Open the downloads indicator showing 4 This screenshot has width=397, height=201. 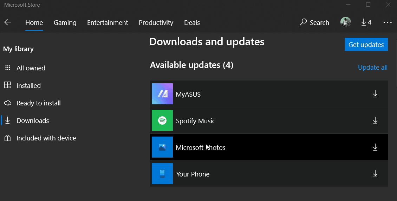pos(366,22)
